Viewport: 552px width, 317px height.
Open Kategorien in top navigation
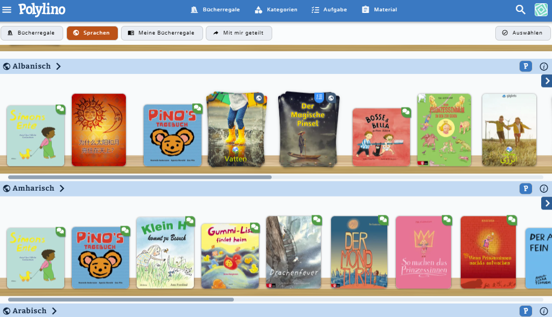click(276, 10)
